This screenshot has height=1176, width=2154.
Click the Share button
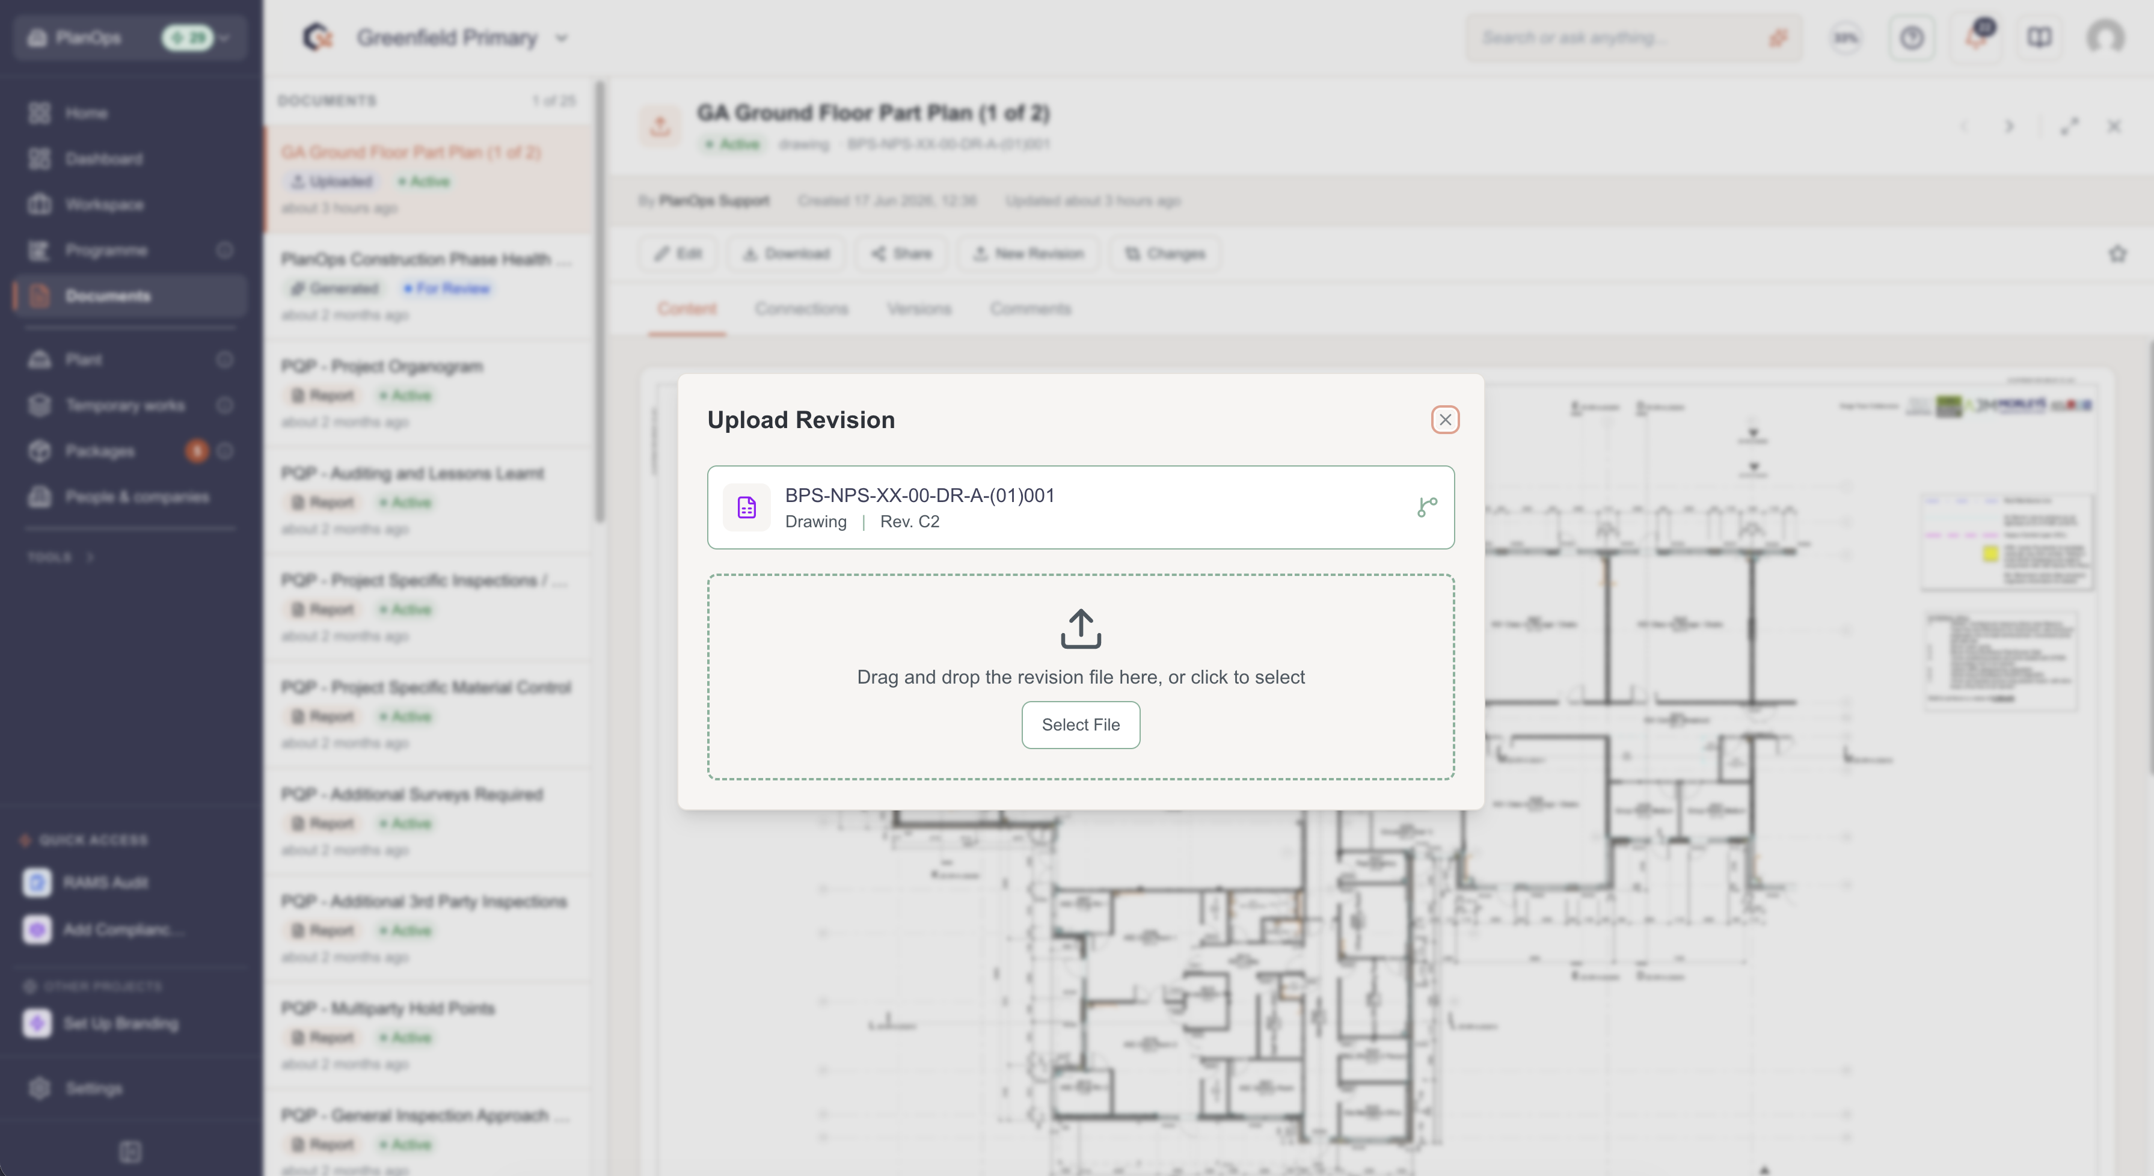tap(901, 253)
